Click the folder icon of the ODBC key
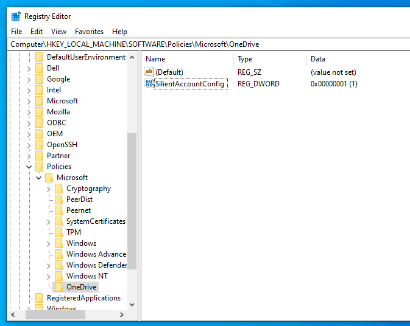Screen dimensions: 410x326 [x=39, y=123]
